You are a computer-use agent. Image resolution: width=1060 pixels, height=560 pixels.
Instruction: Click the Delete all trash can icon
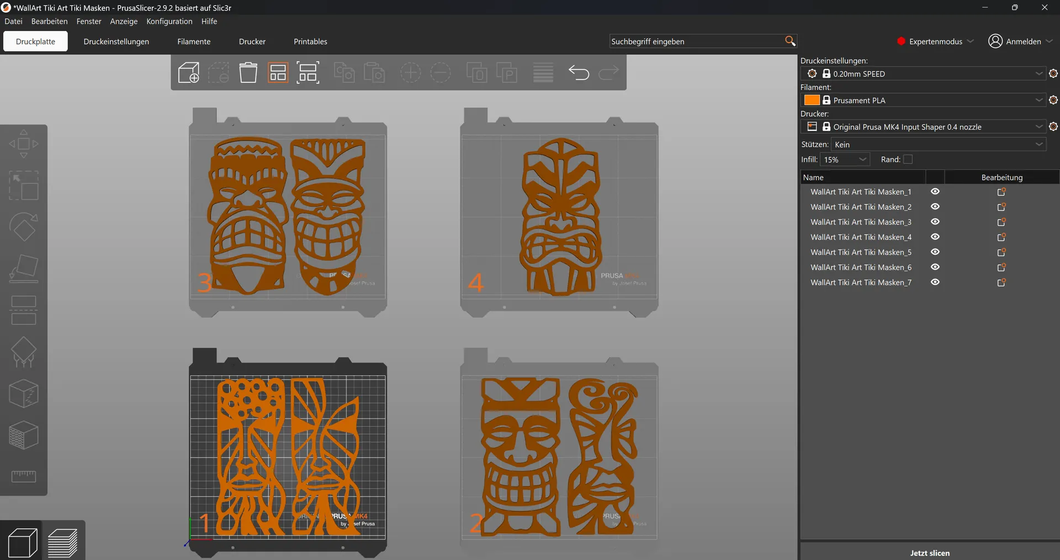(x=248, y=72)
